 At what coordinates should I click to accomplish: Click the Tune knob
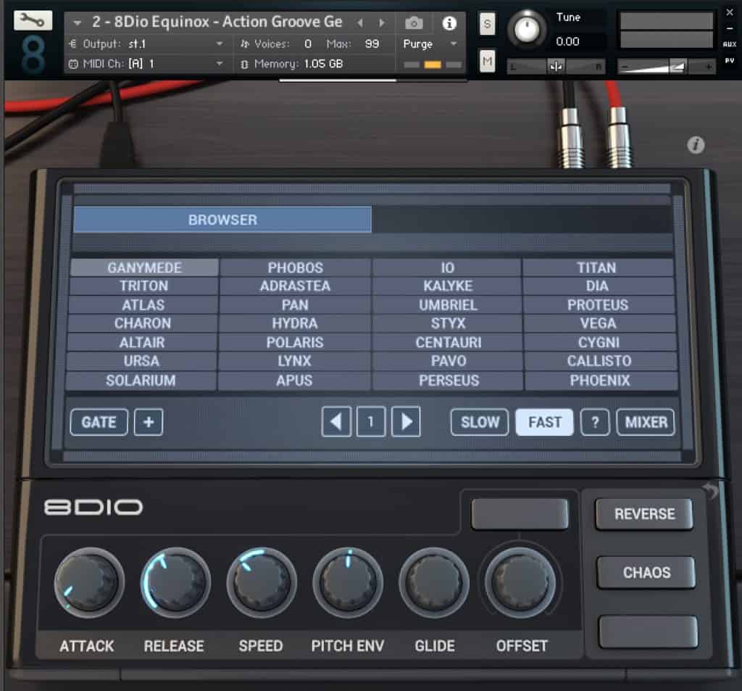(x=527, y=29)
